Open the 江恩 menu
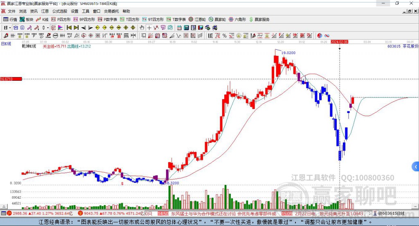 pos(45,11)
